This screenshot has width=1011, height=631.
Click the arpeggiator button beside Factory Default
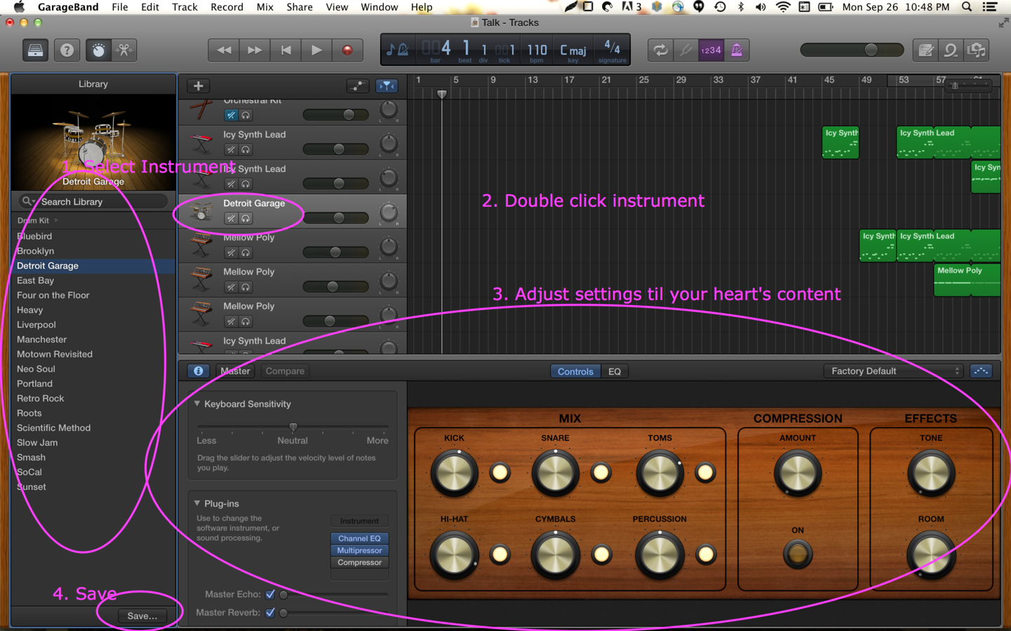click(x=981, y=371)
